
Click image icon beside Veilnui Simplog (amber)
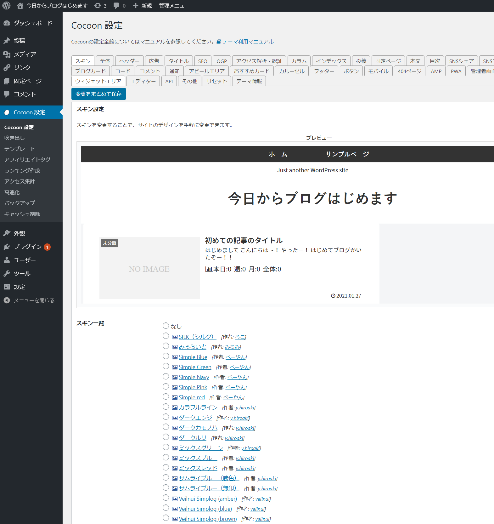tap(175, 499)
